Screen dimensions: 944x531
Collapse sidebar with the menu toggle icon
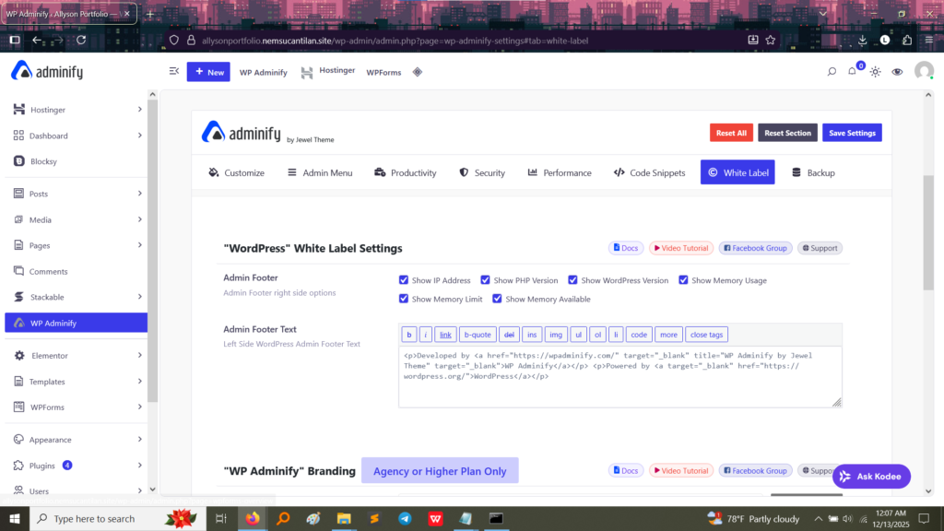(173, 72)
